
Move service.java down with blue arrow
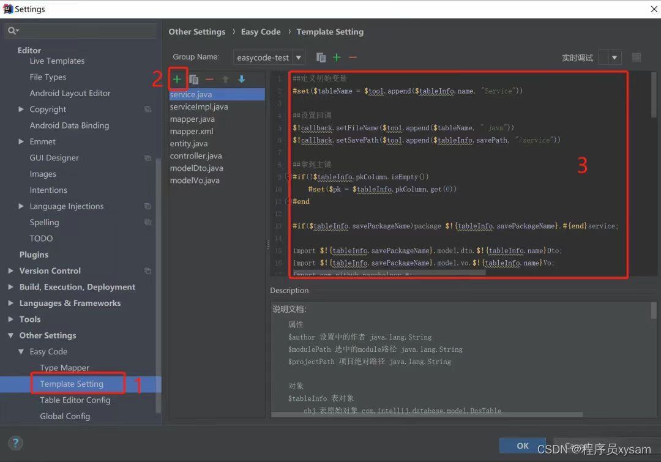pos(241,79)
